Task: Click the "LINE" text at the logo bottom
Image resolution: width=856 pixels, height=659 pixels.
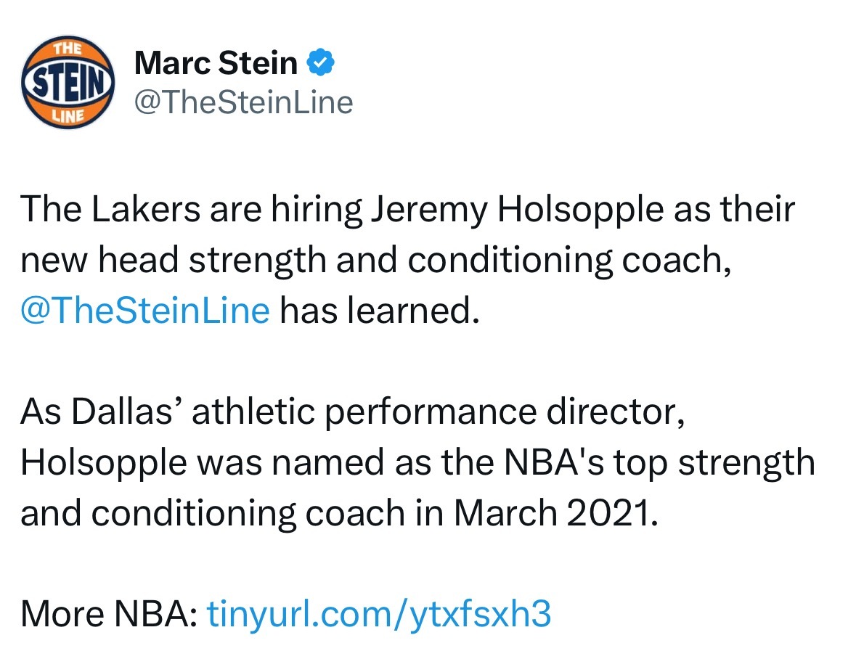Action: point(68,116)
